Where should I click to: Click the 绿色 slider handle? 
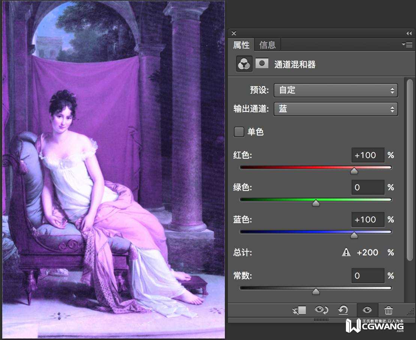[x=316, y=203]
